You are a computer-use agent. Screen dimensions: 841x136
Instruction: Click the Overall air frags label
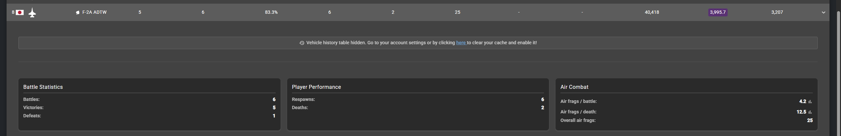pyautogui.click(x=578, y=120)
